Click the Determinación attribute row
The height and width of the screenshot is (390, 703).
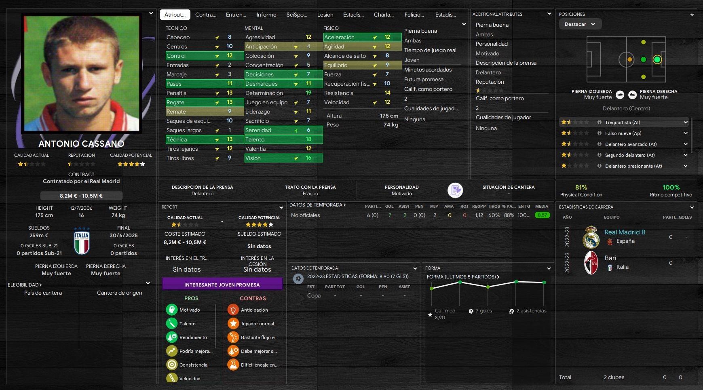pyautogui.click(x=283, y=93)
